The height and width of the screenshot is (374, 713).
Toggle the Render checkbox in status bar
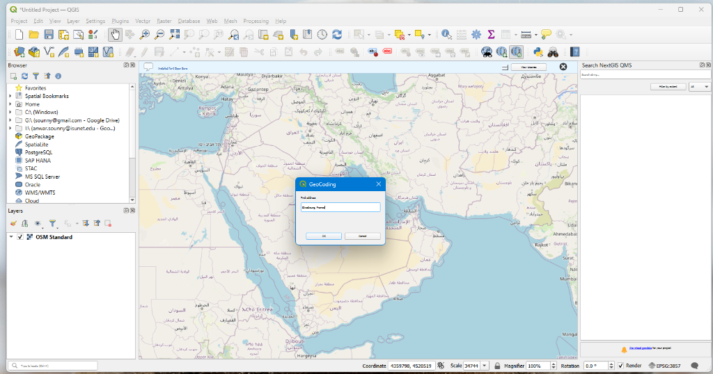pos(620,366)
